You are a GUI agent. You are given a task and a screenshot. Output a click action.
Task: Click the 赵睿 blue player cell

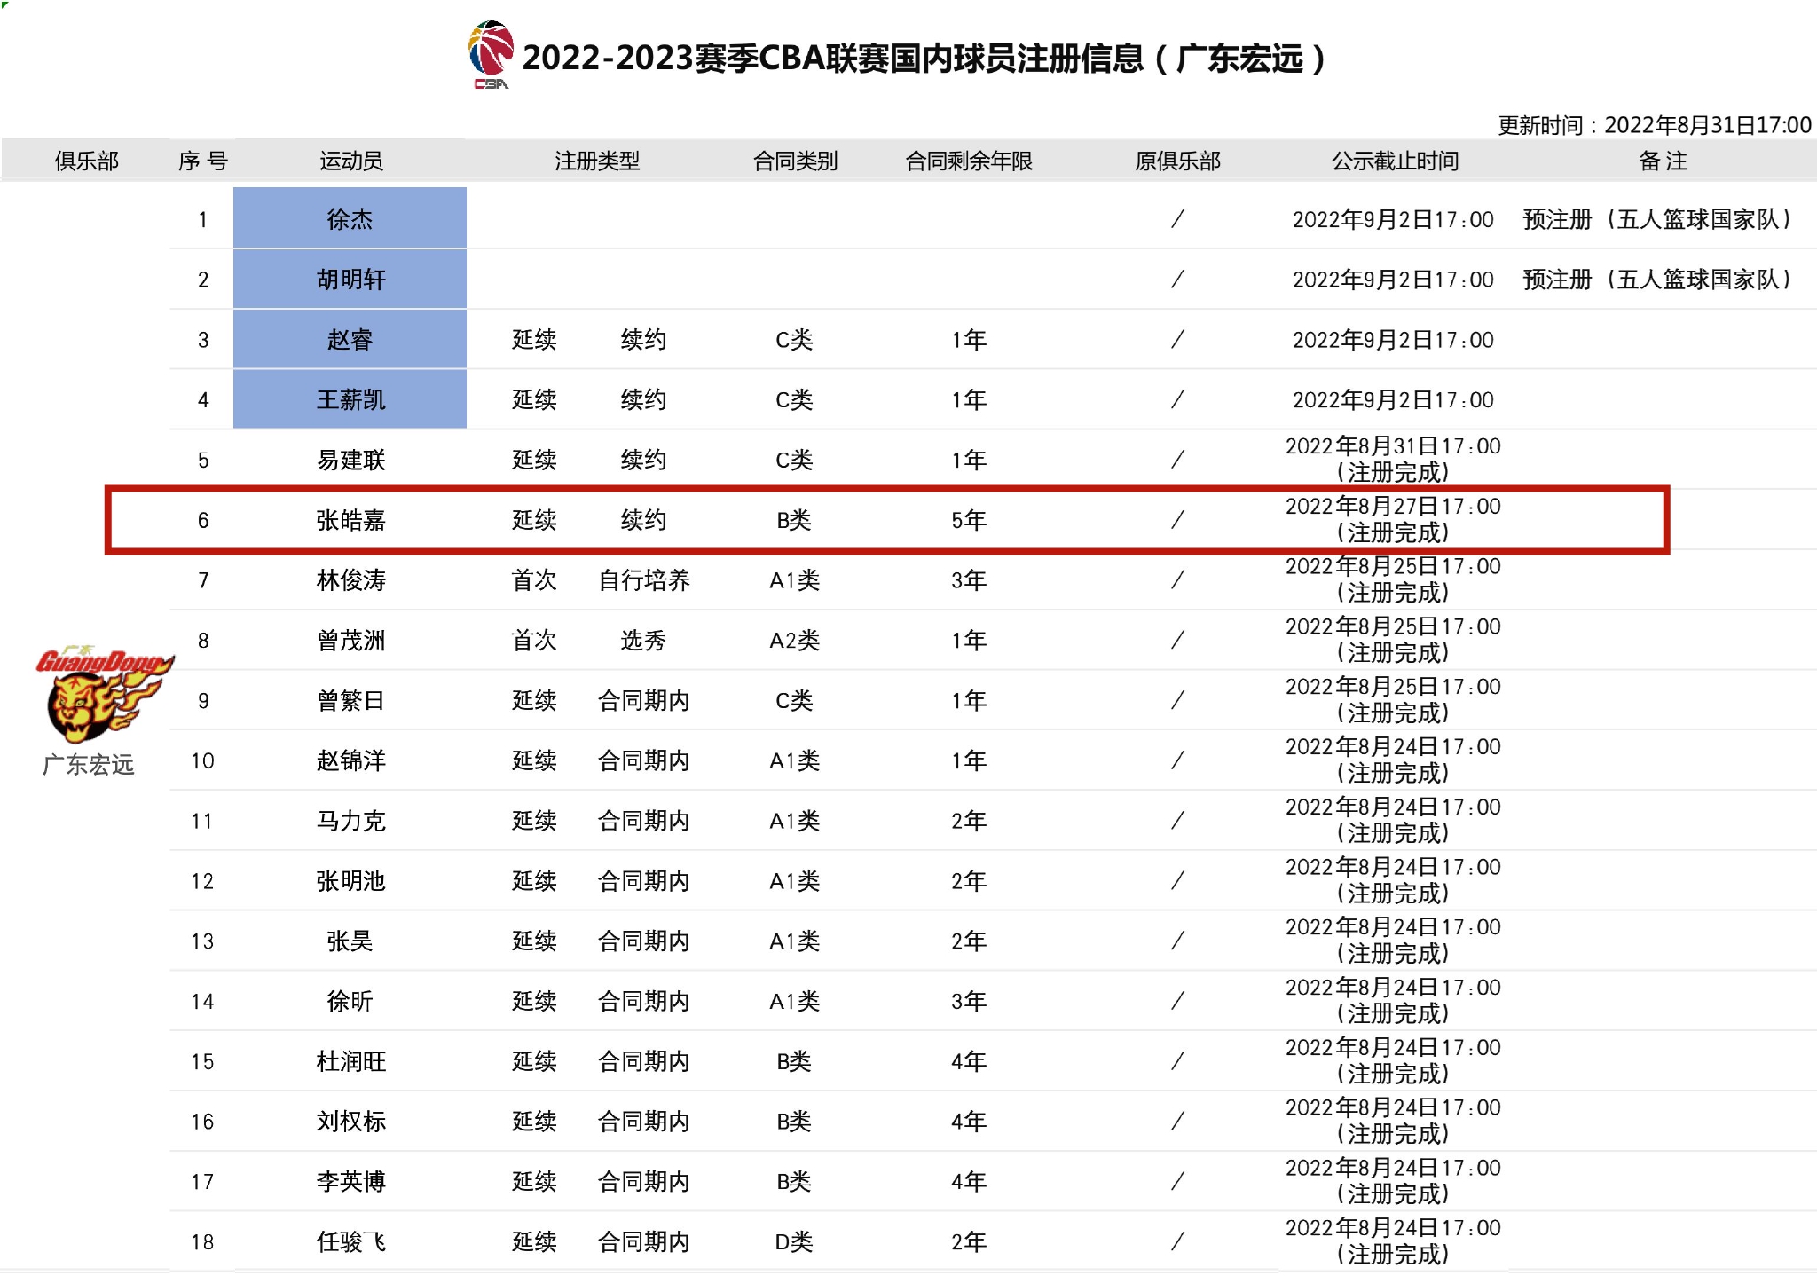[350, 340]
